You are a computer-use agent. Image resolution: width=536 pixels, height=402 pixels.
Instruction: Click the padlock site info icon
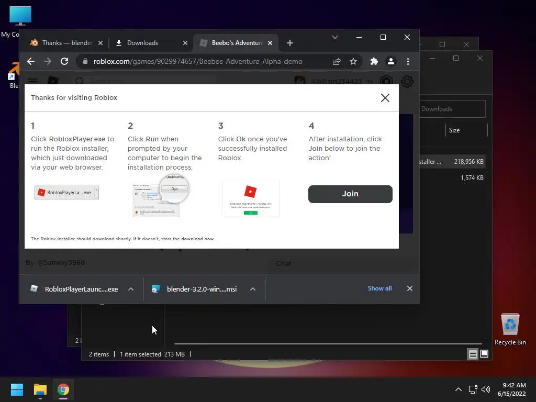85,62
